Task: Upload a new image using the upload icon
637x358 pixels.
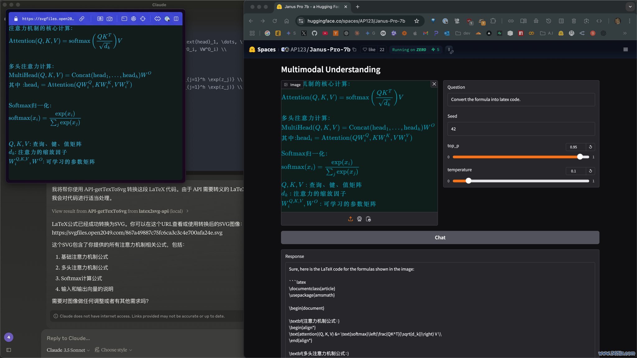Action: [350, 219]
